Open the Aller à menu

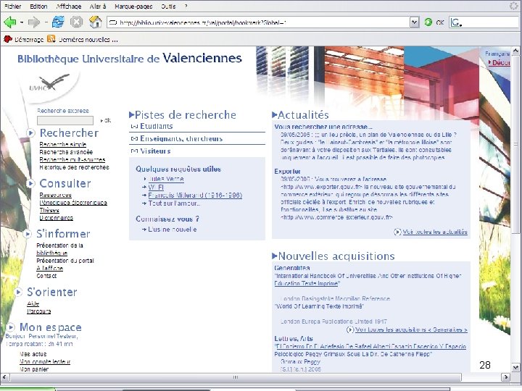pyautogui.click(x=98, y=7)
